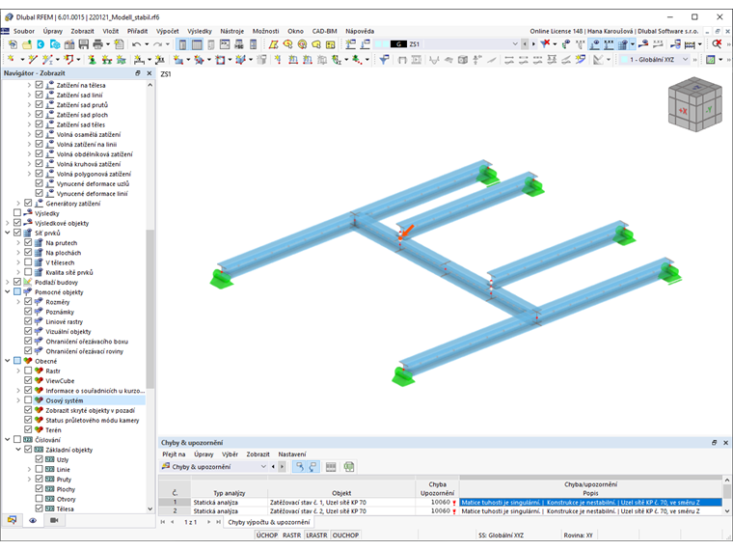The image size is (733, 550).
Task: Switch to Navigator Views camera tab
Action: click(54, 520)
